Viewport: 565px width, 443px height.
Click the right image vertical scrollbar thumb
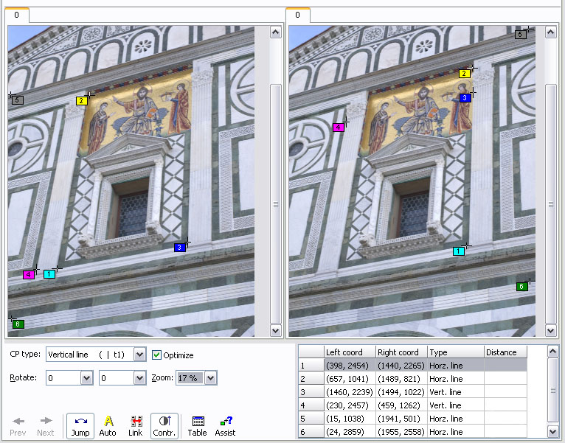(x=550, y=204)
